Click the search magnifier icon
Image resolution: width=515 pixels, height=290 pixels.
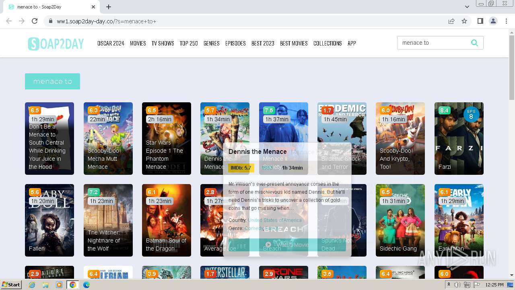coord(474,43)
